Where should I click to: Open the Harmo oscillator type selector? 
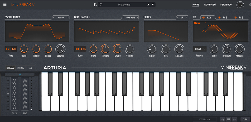point(61,17)
